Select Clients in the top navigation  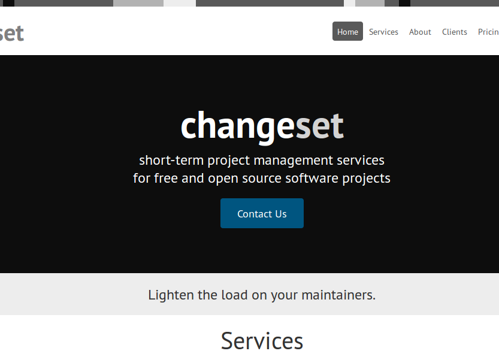click(455, 32)
